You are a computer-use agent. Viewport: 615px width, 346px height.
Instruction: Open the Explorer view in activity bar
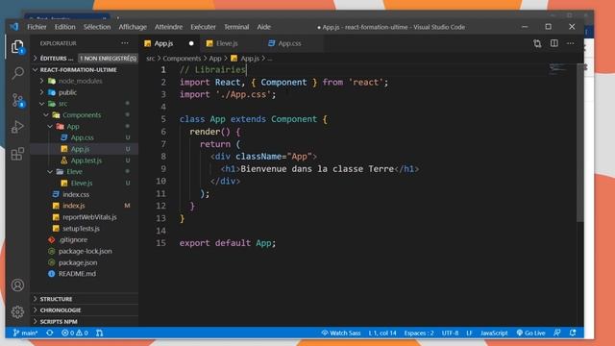coord(17,47)
